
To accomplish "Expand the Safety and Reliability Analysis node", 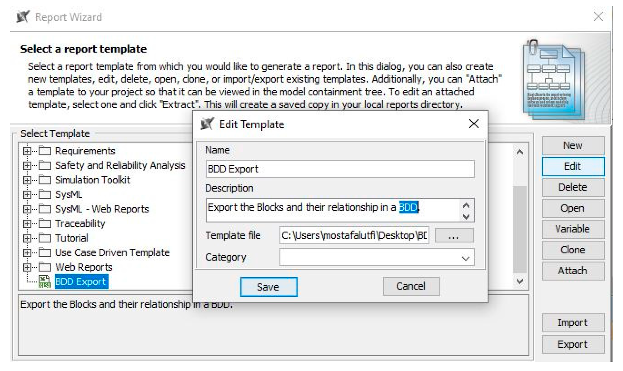I will tap(27, 166).
